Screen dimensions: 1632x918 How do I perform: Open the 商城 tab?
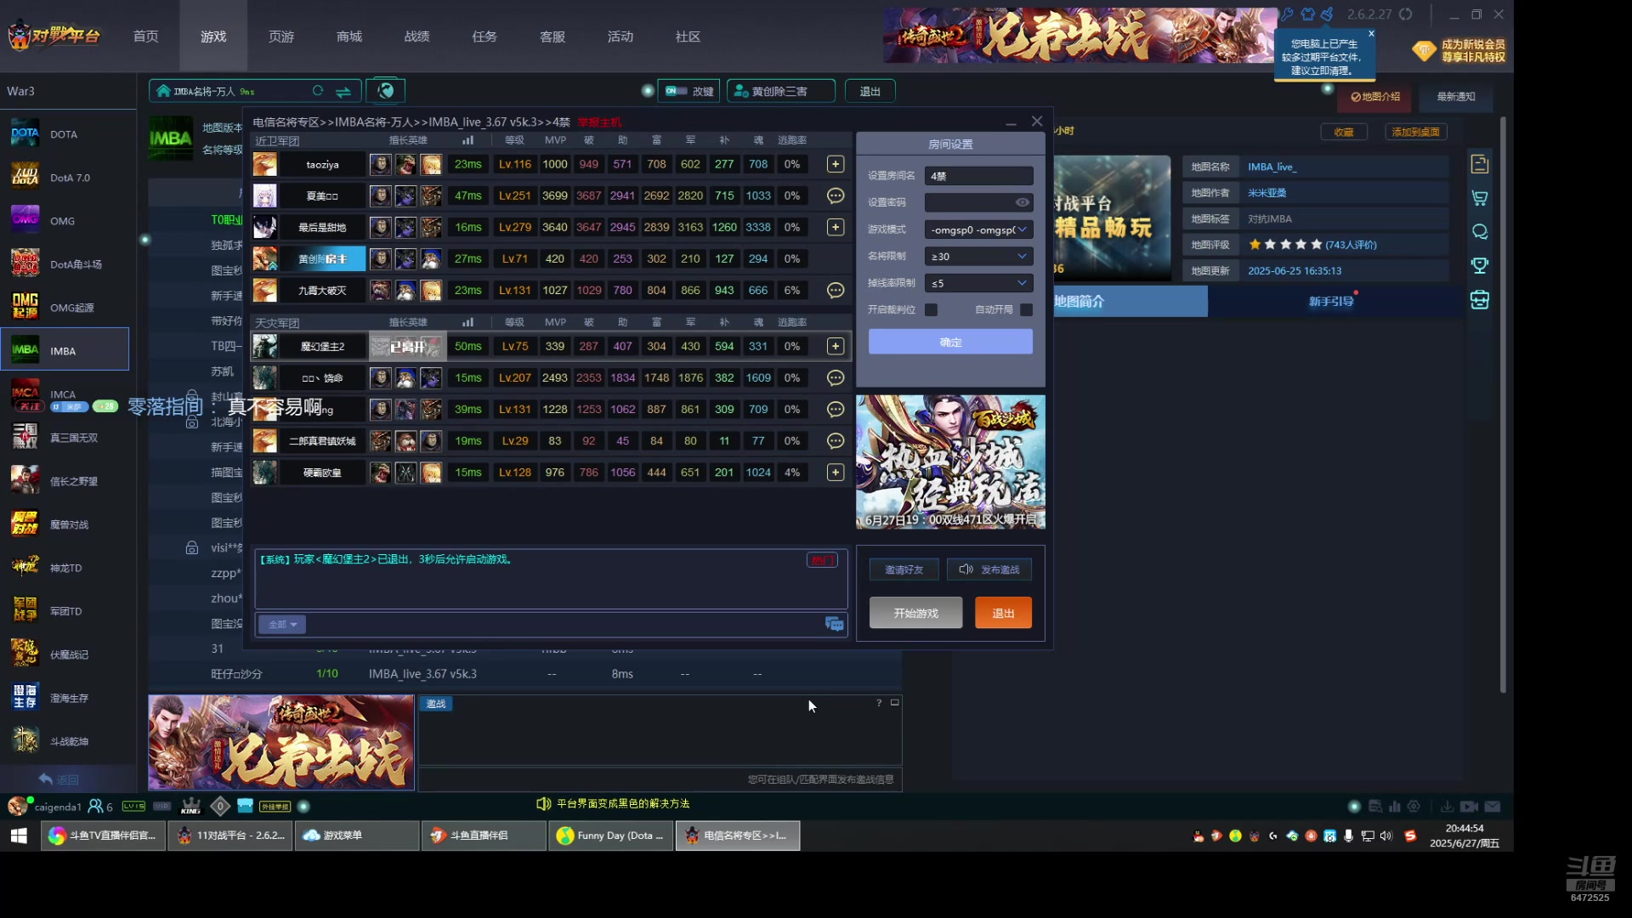(349, 37)
